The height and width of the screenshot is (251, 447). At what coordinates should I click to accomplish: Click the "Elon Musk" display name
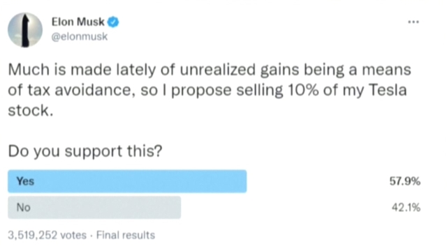click(78, 22)
